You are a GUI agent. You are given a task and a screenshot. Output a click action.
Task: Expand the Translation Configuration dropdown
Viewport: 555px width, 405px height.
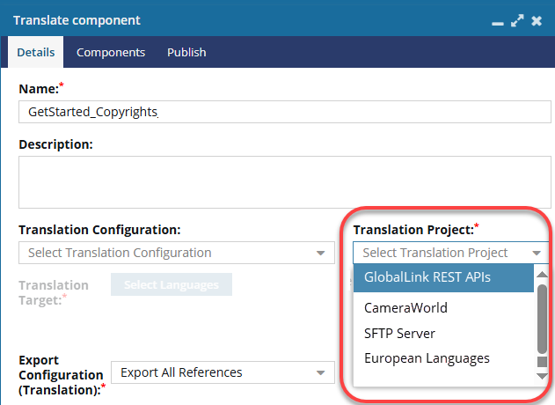click(x=176, y=253)
